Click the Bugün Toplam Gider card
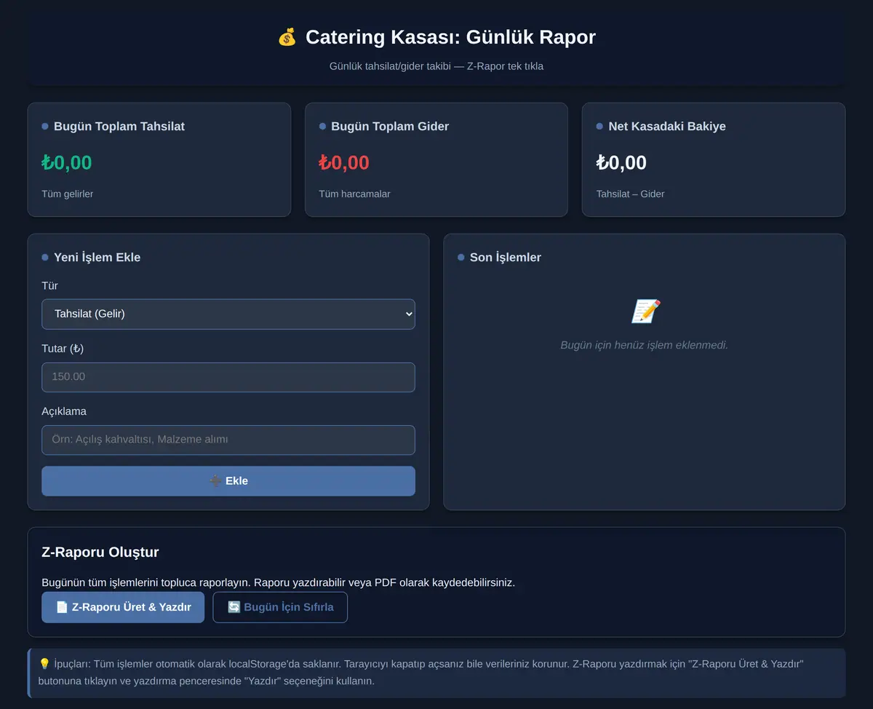Image resolution: width=873 pixels, height=709 pixels. click(x=436, y=159)
